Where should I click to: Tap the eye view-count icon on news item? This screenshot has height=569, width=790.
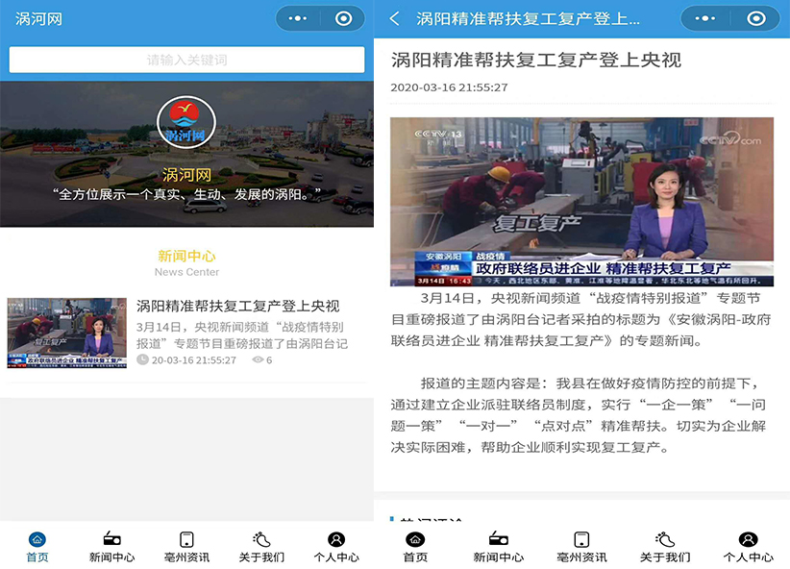(x=258, y=360)
